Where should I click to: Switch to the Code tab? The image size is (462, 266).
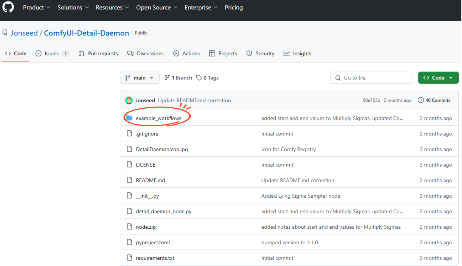pyautogui.click(x=16, y=54)
